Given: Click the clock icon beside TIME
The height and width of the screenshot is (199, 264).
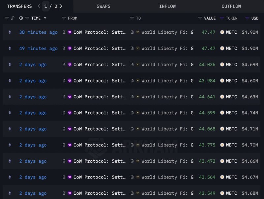Looking at the screenshot, I should tap(21, 18).
